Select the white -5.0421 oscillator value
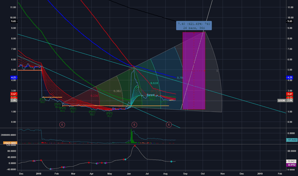Screen dimensions: 298x176 291,161
